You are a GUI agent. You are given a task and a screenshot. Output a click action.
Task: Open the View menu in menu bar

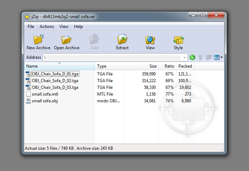(x=64, y=27)
